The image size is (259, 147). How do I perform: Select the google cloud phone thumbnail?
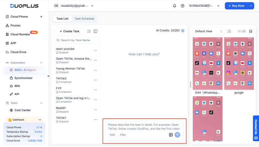239,64
